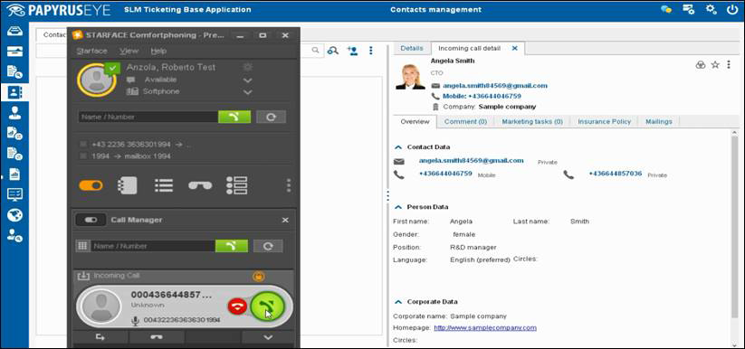The image size is (745, 349).
Task: Open gear settings in top bar
Action: pos(711,10)
